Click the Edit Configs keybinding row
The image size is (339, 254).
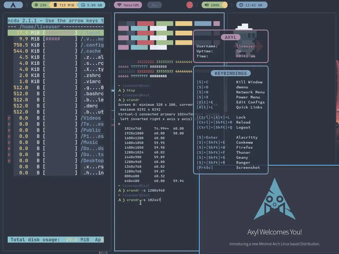point(231,102)
